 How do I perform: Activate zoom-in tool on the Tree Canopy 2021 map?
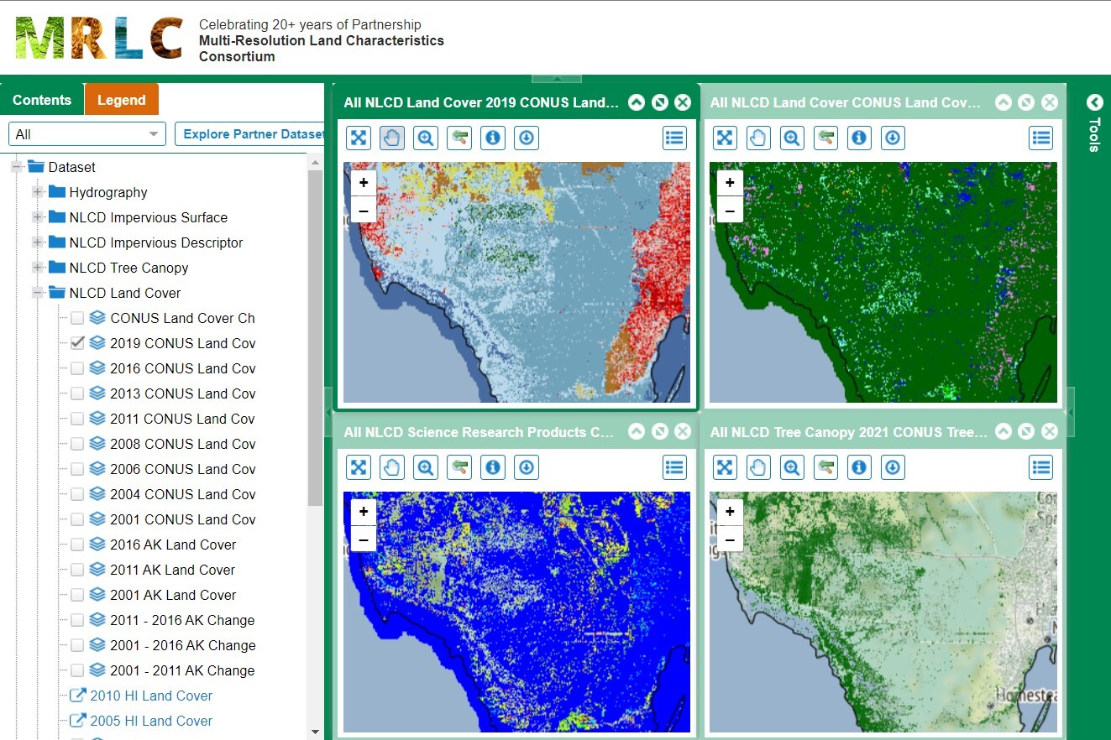point(791,467)
